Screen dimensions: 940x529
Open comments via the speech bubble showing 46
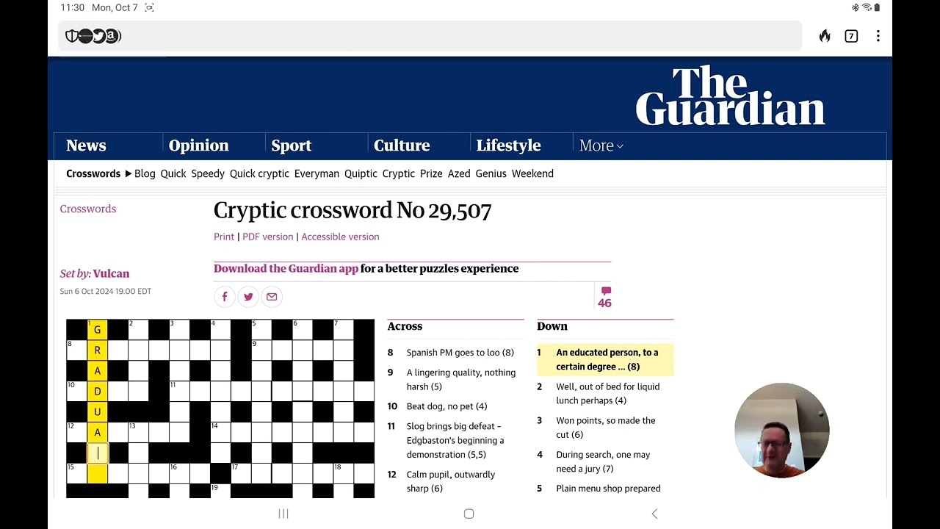click(x=604, y=296)
